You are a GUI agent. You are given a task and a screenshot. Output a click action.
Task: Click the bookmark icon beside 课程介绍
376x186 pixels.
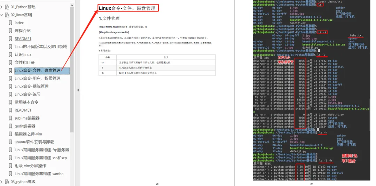point(10,31)
